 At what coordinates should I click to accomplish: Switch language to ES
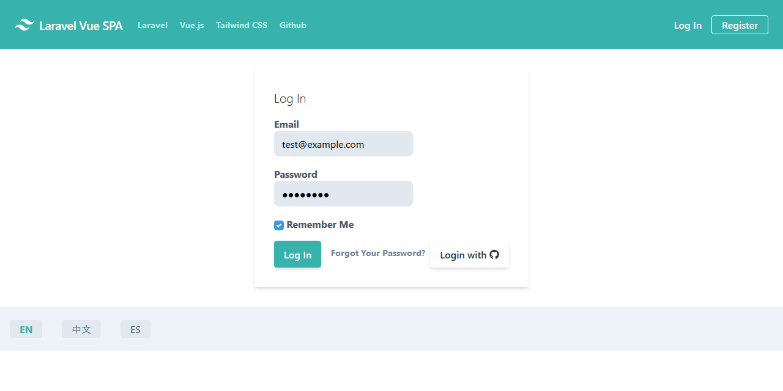point(135,329)
